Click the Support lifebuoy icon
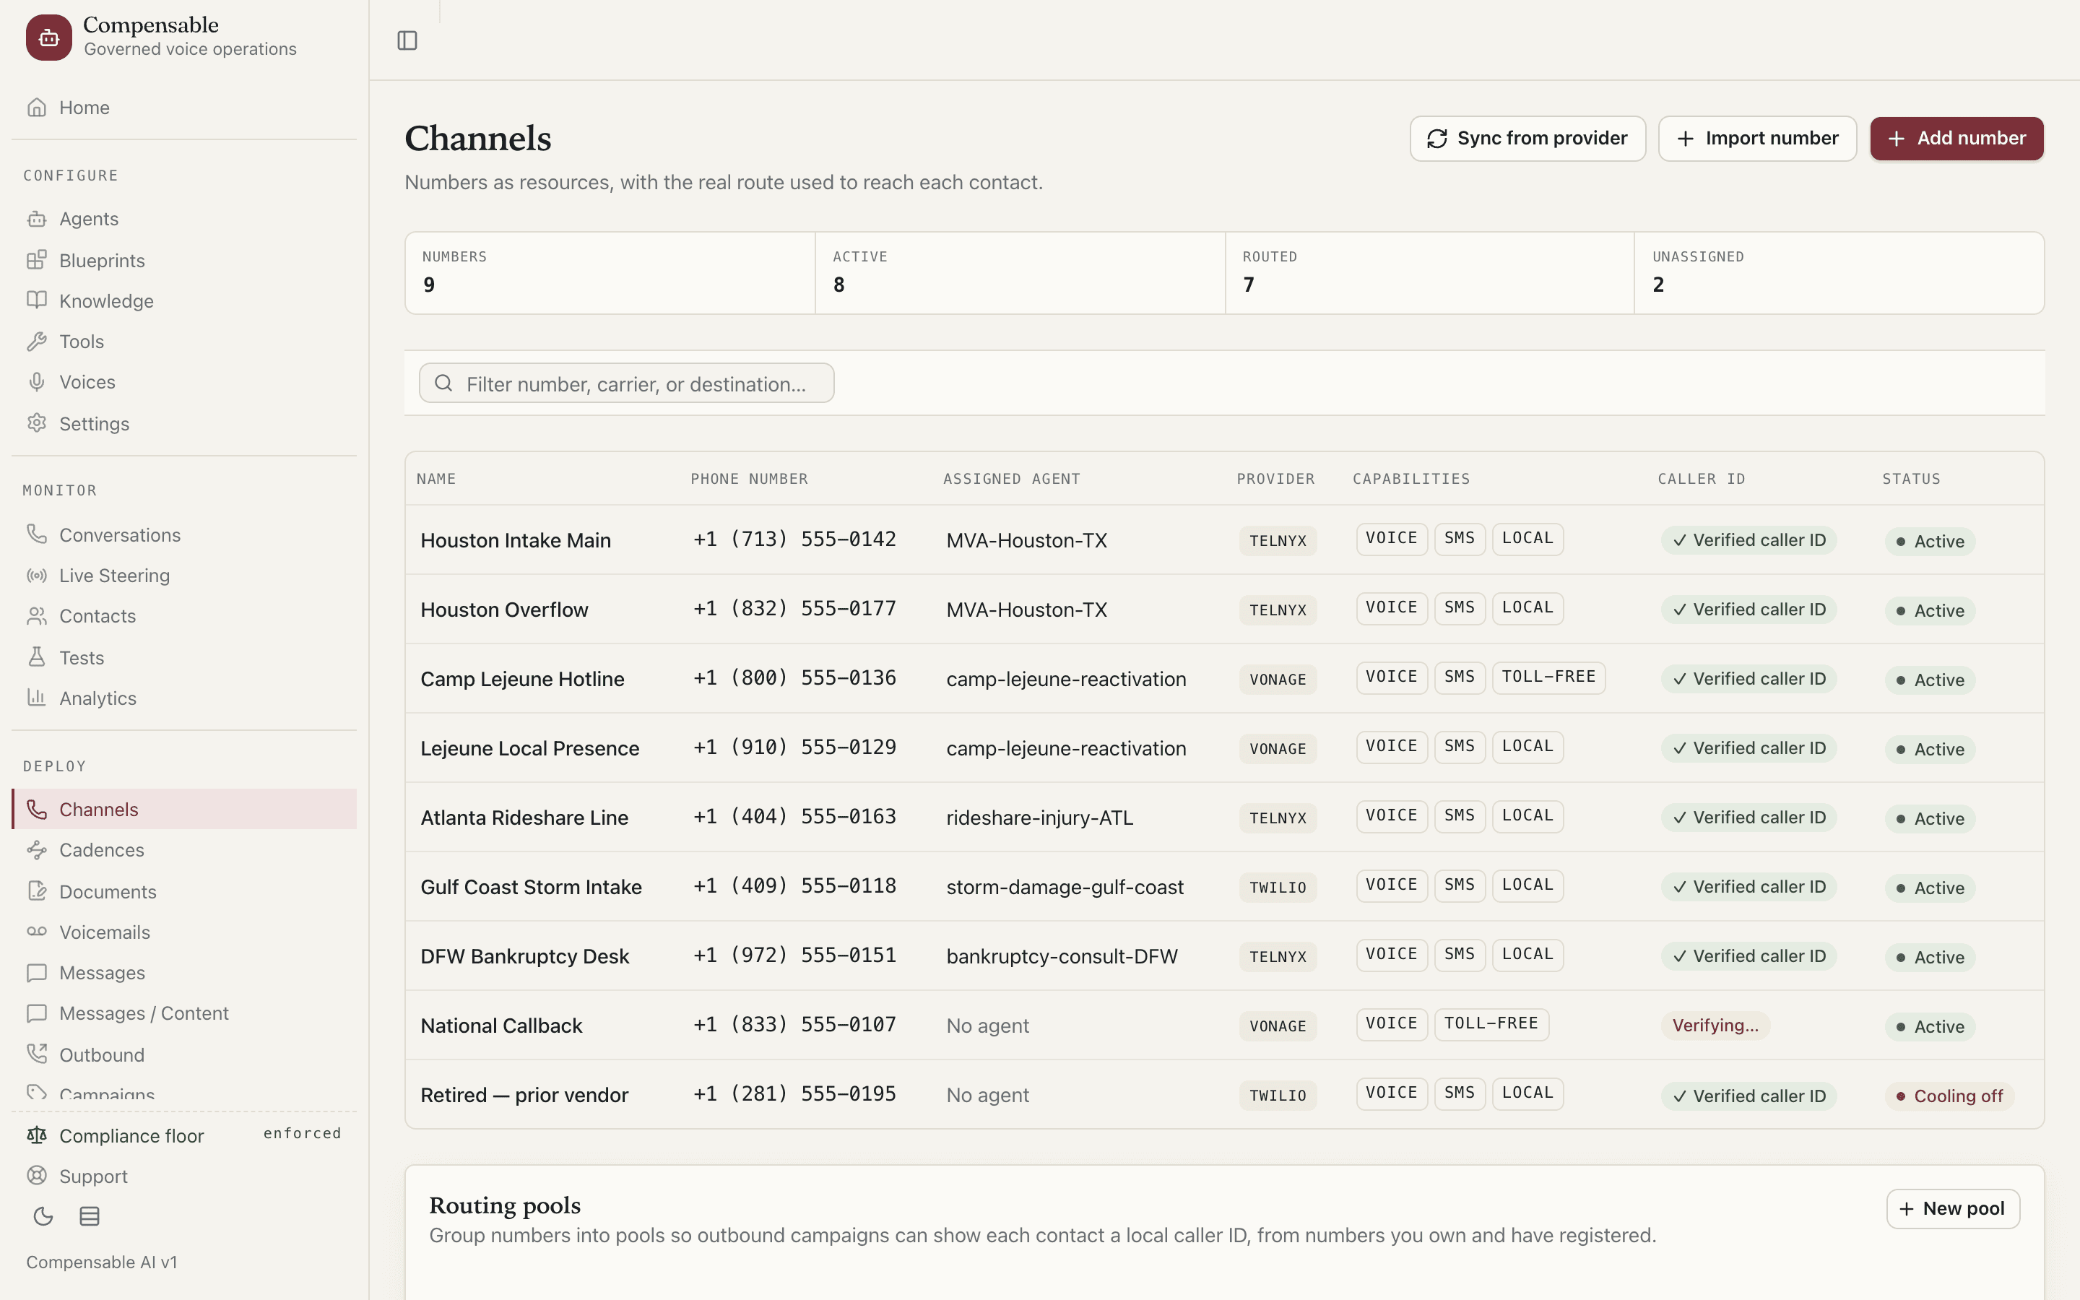 36,1175
